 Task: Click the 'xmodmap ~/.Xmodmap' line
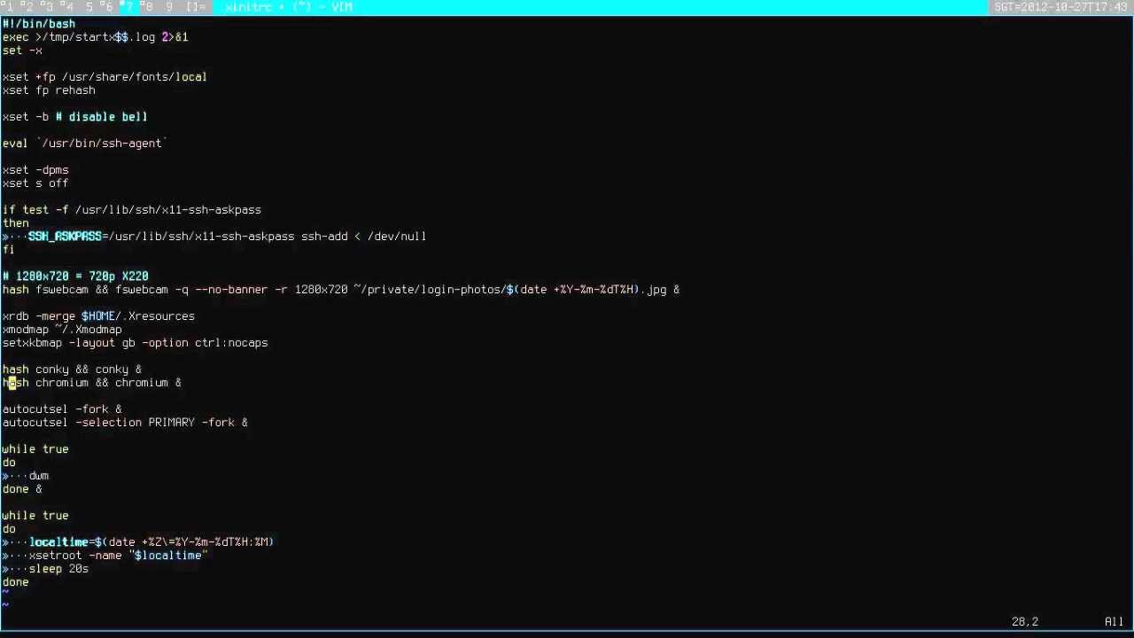coord(62,329)
